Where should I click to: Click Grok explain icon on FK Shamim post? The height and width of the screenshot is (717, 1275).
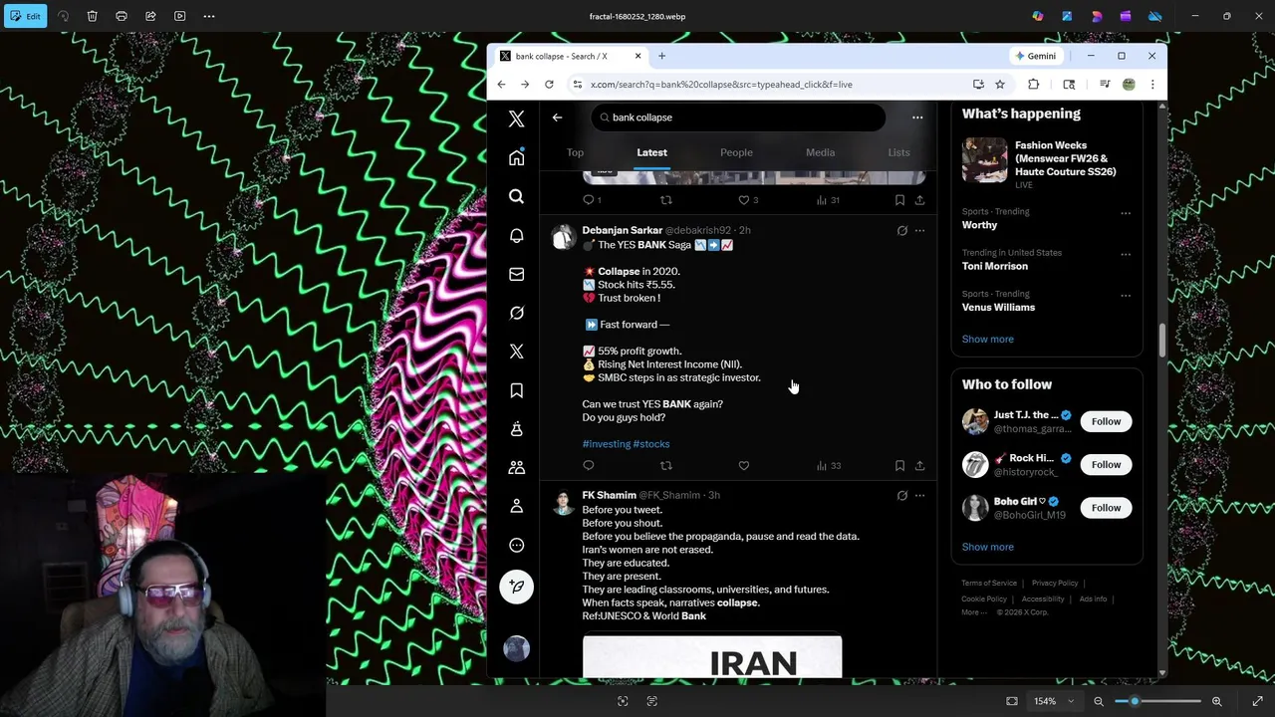902,495
